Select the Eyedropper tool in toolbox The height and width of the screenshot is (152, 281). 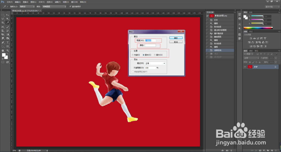[8, 23]
